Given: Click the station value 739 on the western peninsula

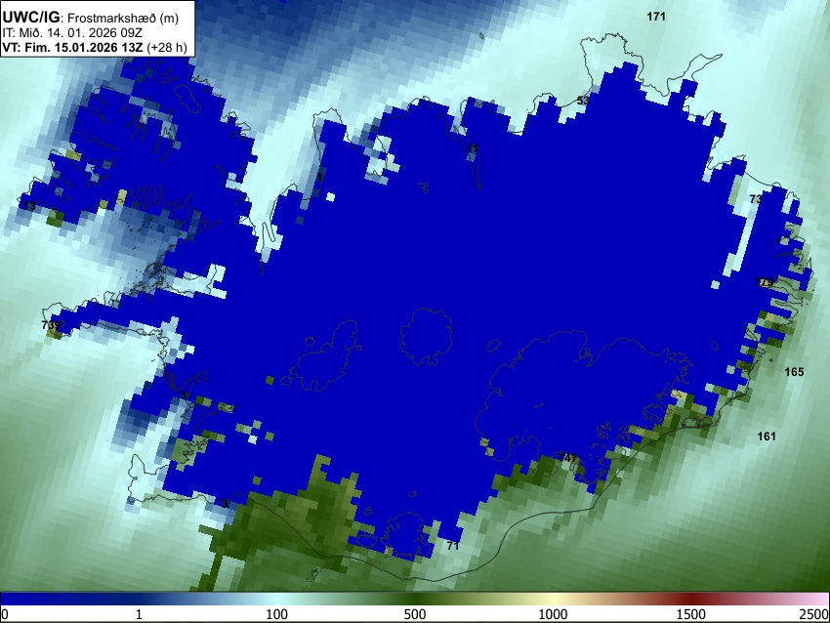Looking at the screenshot, I should click(x=51, y=324).
